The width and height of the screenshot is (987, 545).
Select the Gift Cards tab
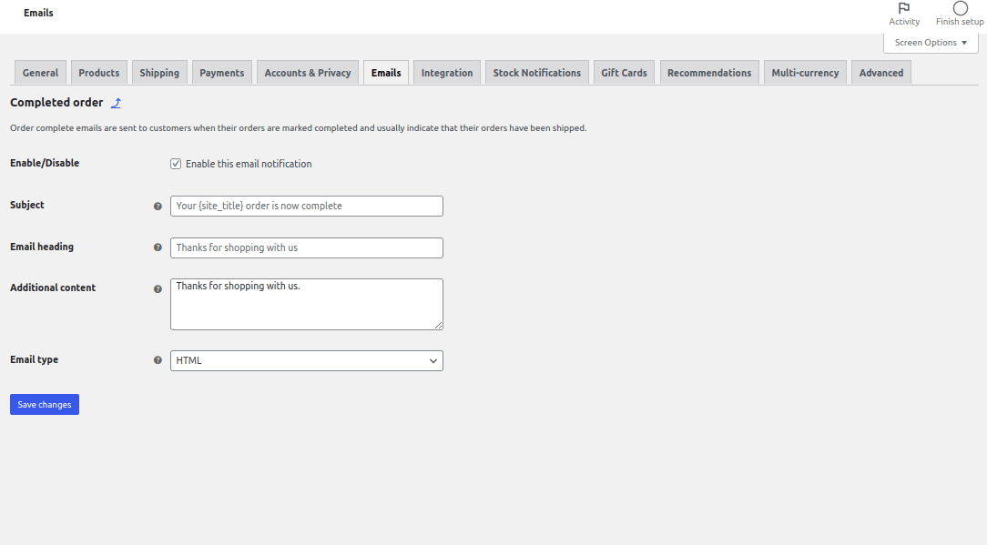tap(624, 72)
